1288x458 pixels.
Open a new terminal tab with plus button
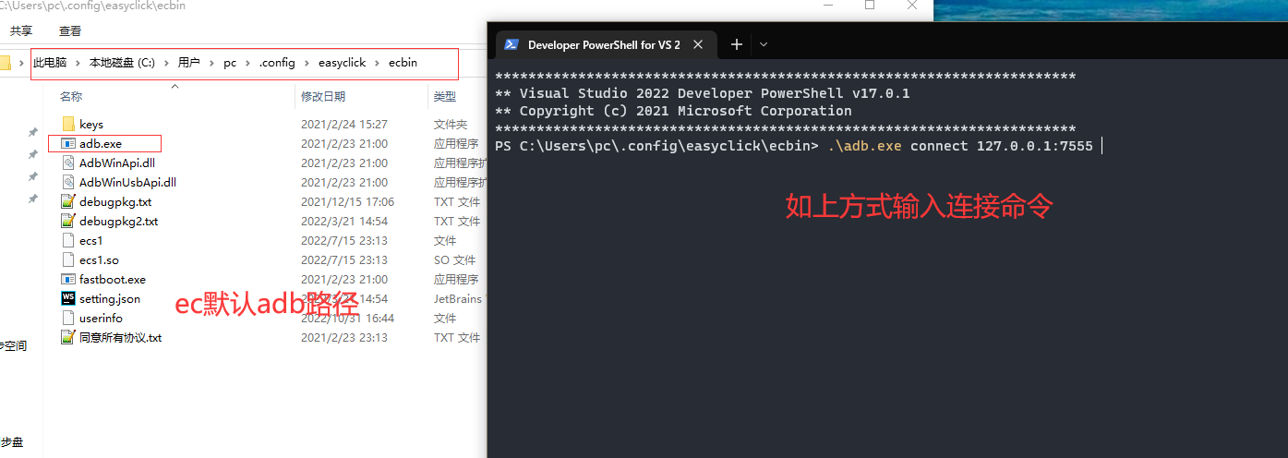(736, 44)
